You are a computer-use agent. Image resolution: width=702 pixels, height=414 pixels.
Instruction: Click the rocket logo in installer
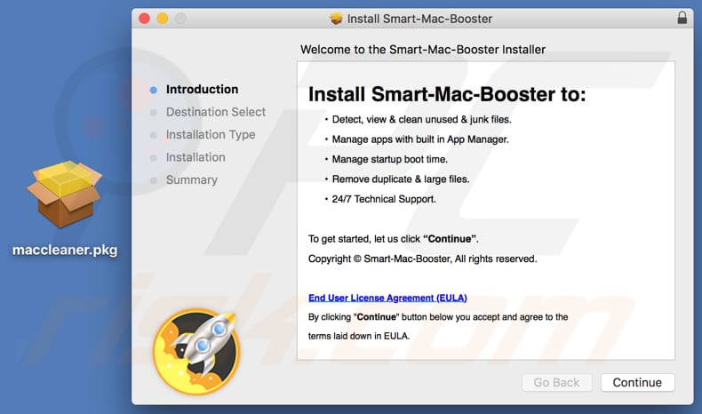(196, 351)
